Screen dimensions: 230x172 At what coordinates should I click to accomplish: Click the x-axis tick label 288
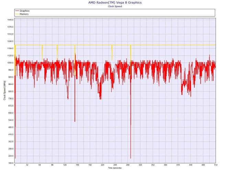pyautogui.click(x=128, y=165)
